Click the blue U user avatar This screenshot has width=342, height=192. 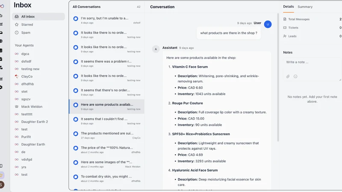pyautogui.click(x=268, y=24)
